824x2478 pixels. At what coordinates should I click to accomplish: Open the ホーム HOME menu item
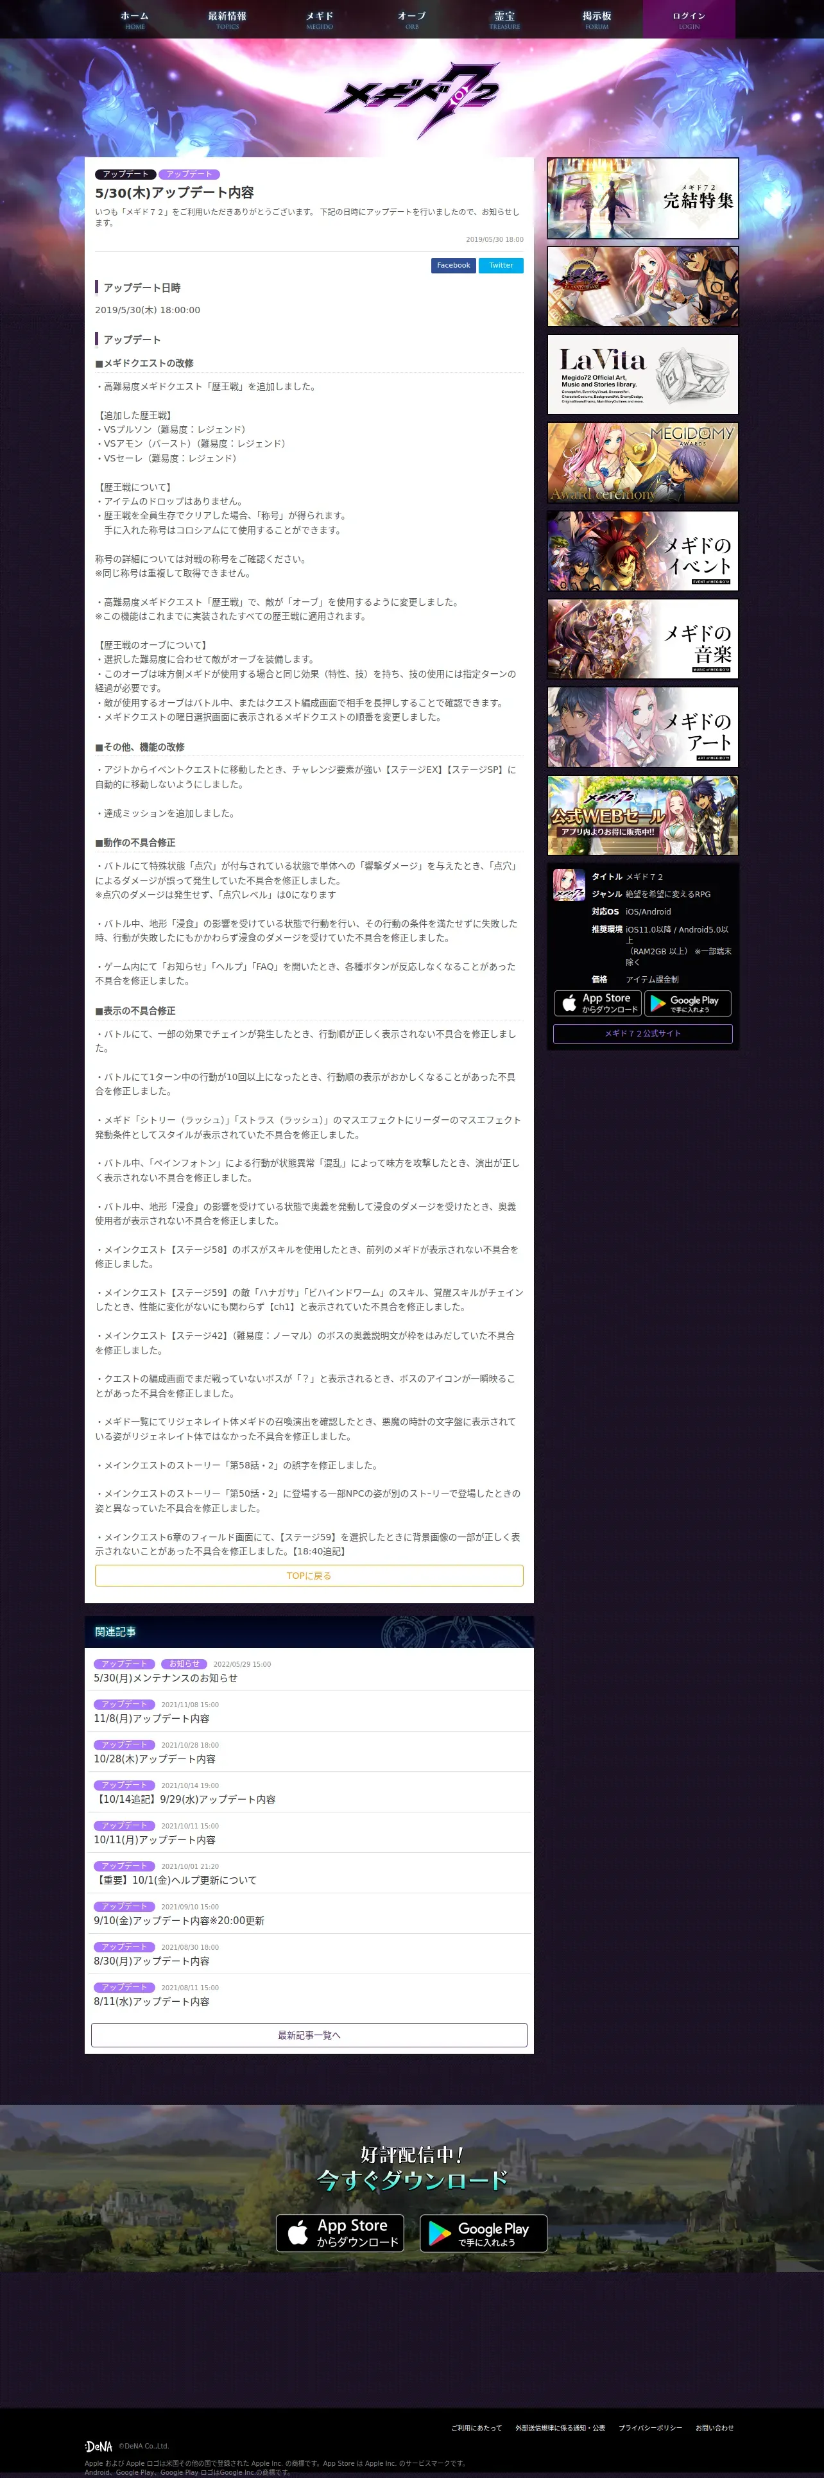[135, 19]
